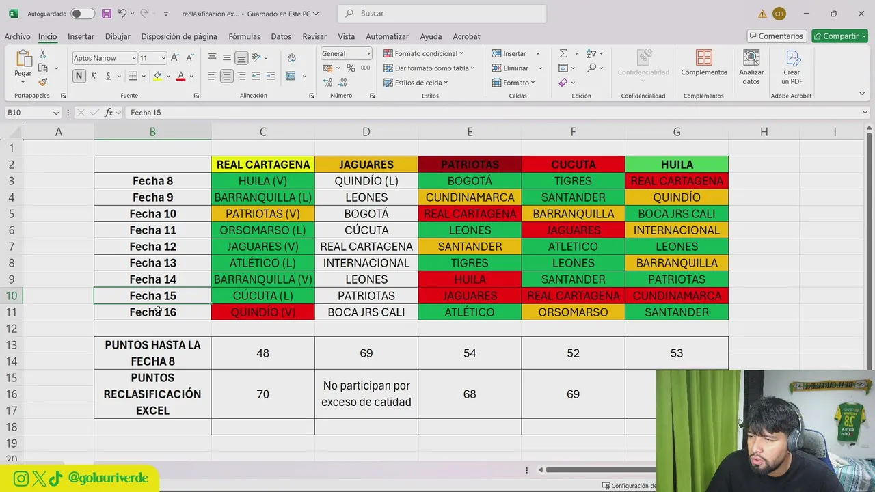Click the Formato cells button
Screen dimensions: 875x492
coord(513,83)
